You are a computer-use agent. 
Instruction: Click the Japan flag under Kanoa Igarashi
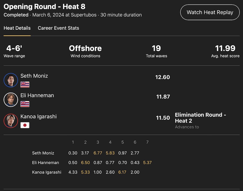(x=25, y=125)
